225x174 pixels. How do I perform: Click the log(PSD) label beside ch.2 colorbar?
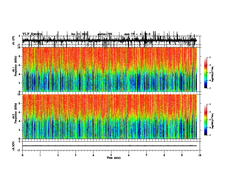(x=213, y=121)
